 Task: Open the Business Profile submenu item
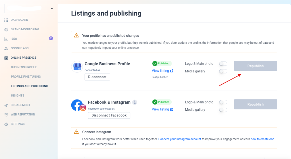(24, 67)
